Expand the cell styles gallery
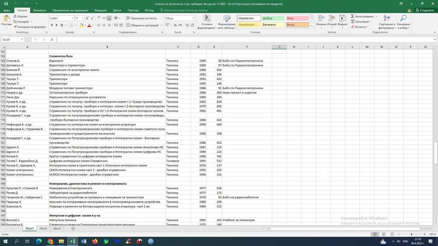Image resolution: width=438 pixels, height=246 pixels. [x=311, y=26]
